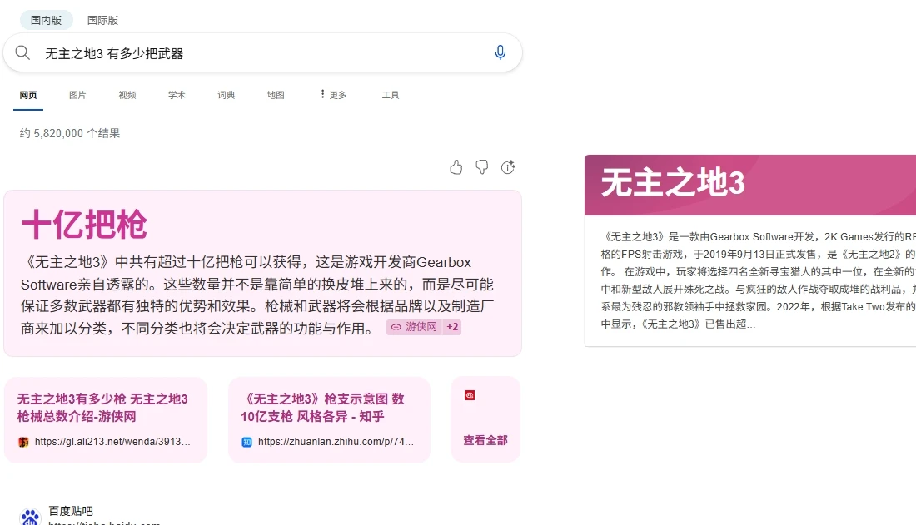Click the Baidu Tieba paw logo
Image resolution: width=916 pixels, height=525 pixels.
(x=30, y=517)
